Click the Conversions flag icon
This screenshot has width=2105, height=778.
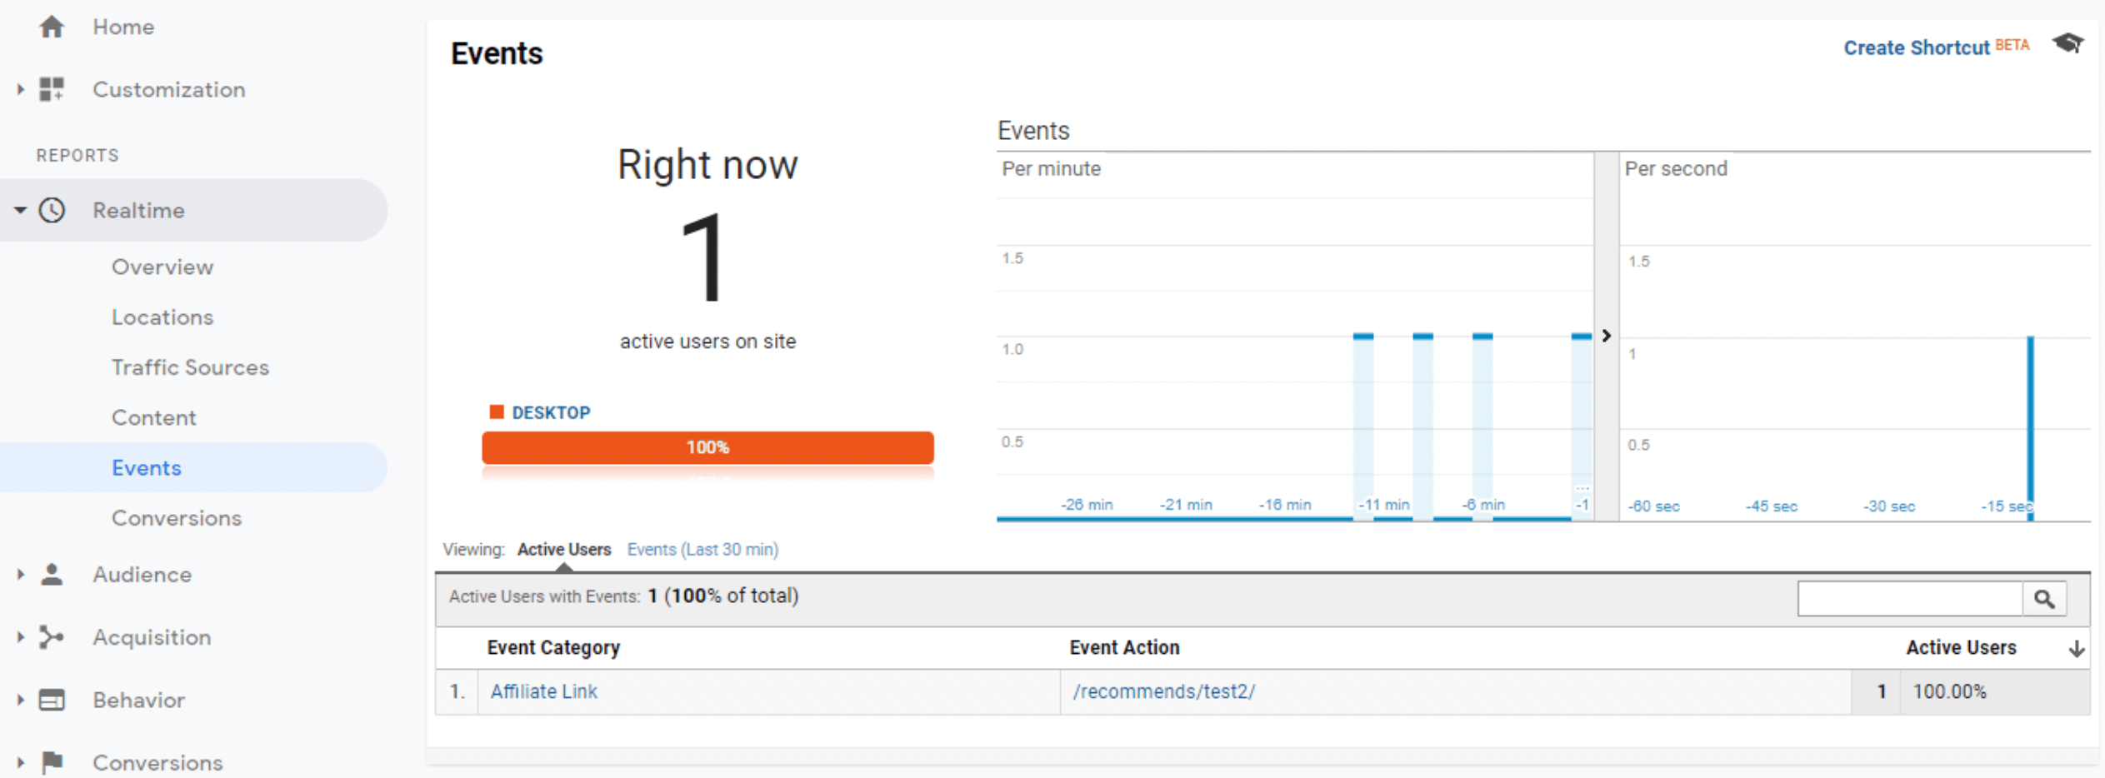(x=52, y=762)
